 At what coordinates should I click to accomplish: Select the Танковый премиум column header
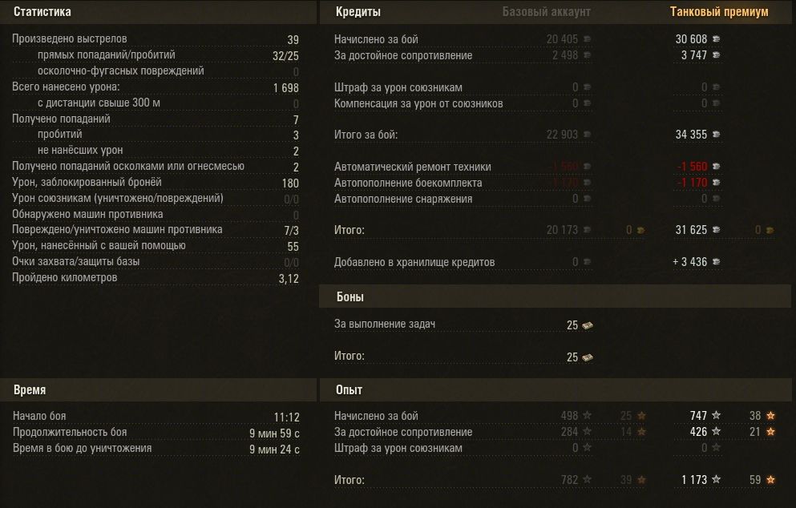pyautogui.click(x=719, y=12)
